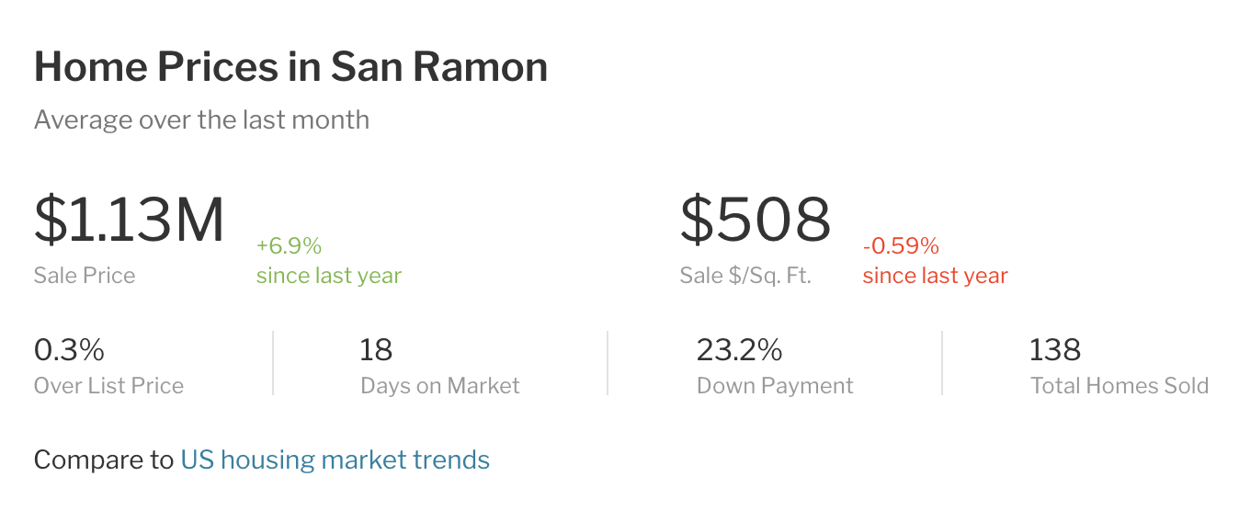Image resolution: width=1239 pixels, height=522 pixels.
Task: Select the green since last year text
Action: [329, 276]
